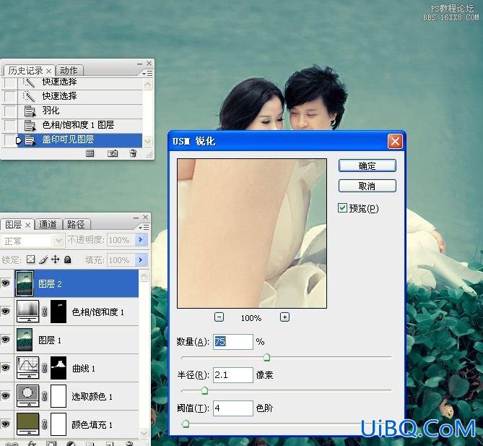Screen dimensions: 483x446
Task: Click link icon on 色相/饱和度 1 layer
Action: pos(45,312)
